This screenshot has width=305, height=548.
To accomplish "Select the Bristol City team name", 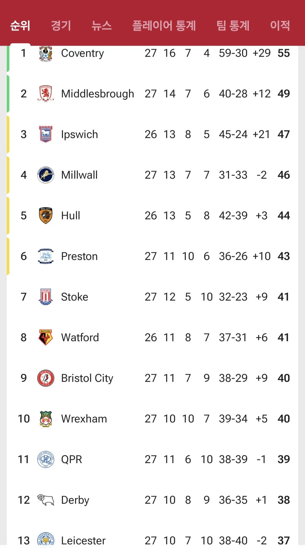I will (x=87, y=378).
